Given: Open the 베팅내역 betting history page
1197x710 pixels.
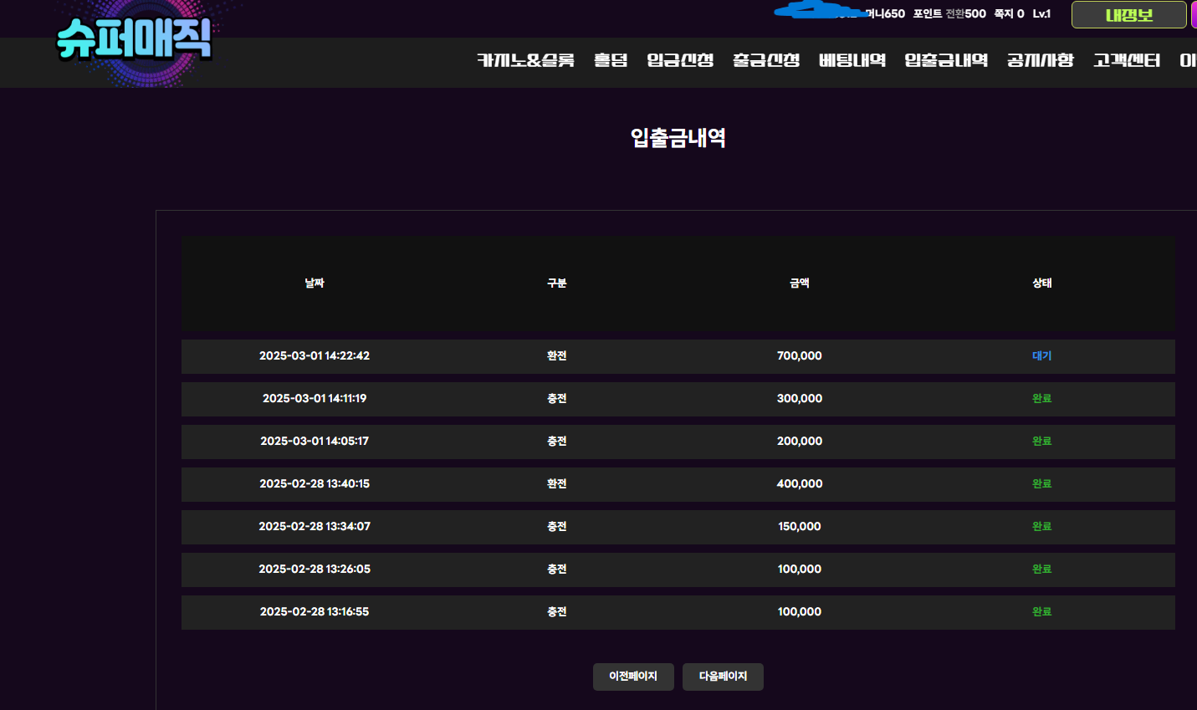Looking at the screenshot, I should (852, 60).
